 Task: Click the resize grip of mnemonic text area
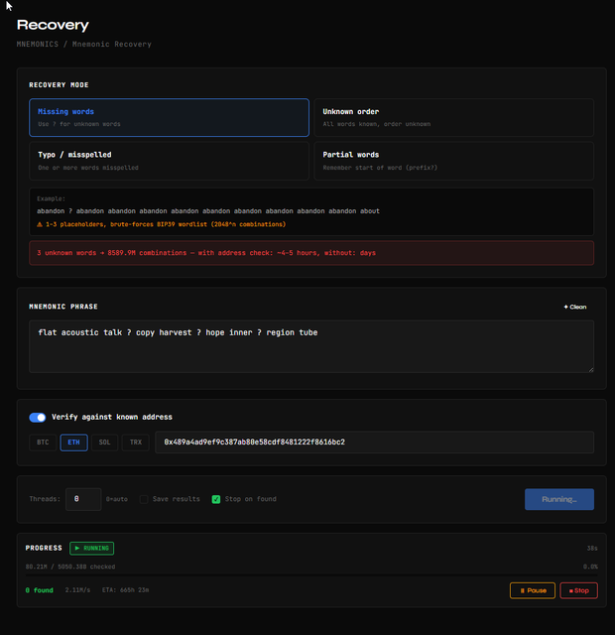point(591,369)
